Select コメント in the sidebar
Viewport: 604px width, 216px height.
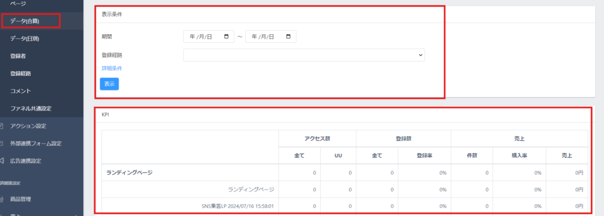click(21, 91)
